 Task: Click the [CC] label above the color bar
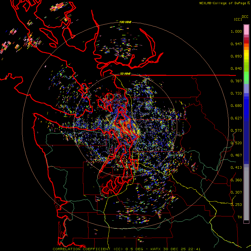pyautogui.click(x=238, y=19)
